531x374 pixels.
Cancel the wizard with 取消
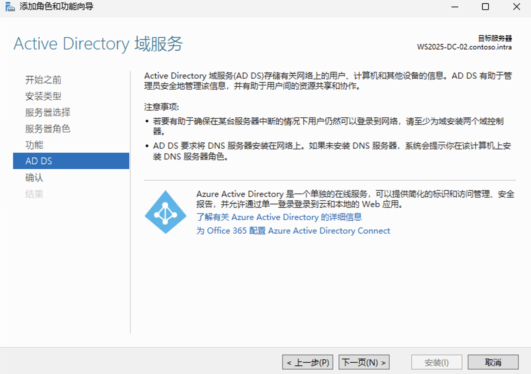coord(493,362)
